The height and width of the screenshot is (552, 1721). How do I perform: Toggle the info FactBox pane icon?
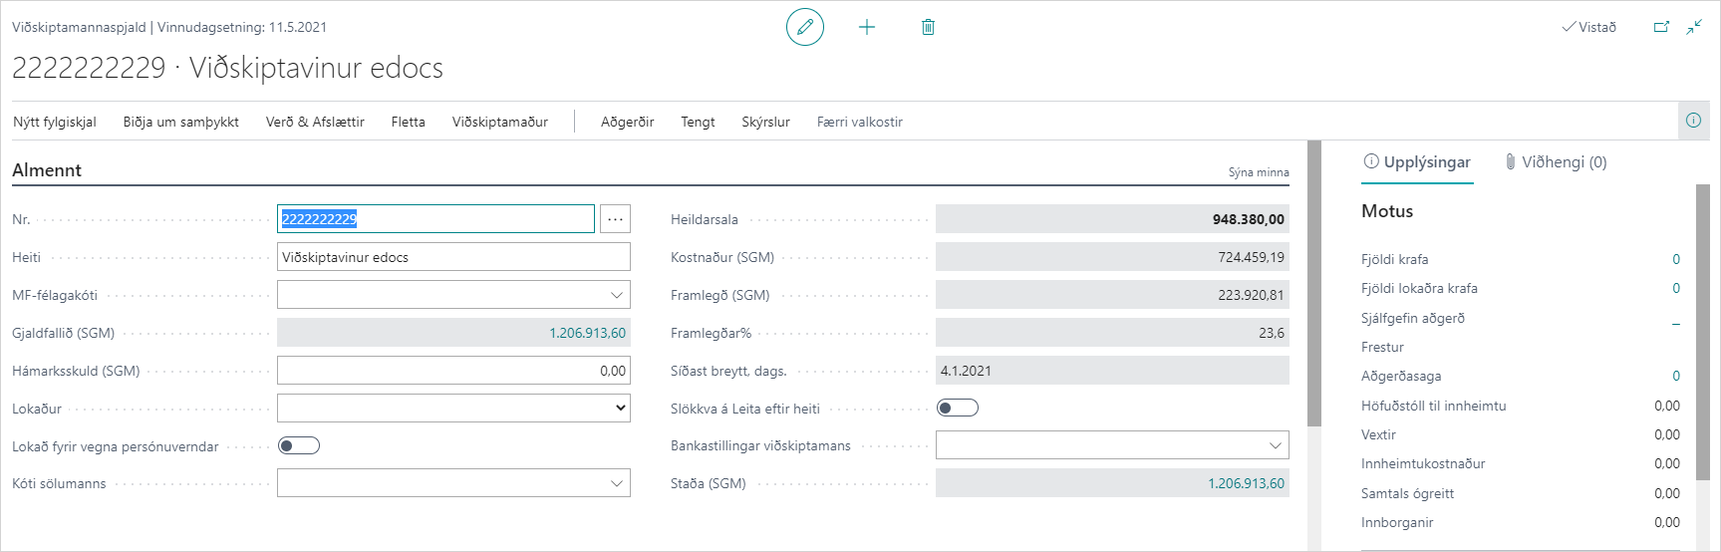[1693, 121]
